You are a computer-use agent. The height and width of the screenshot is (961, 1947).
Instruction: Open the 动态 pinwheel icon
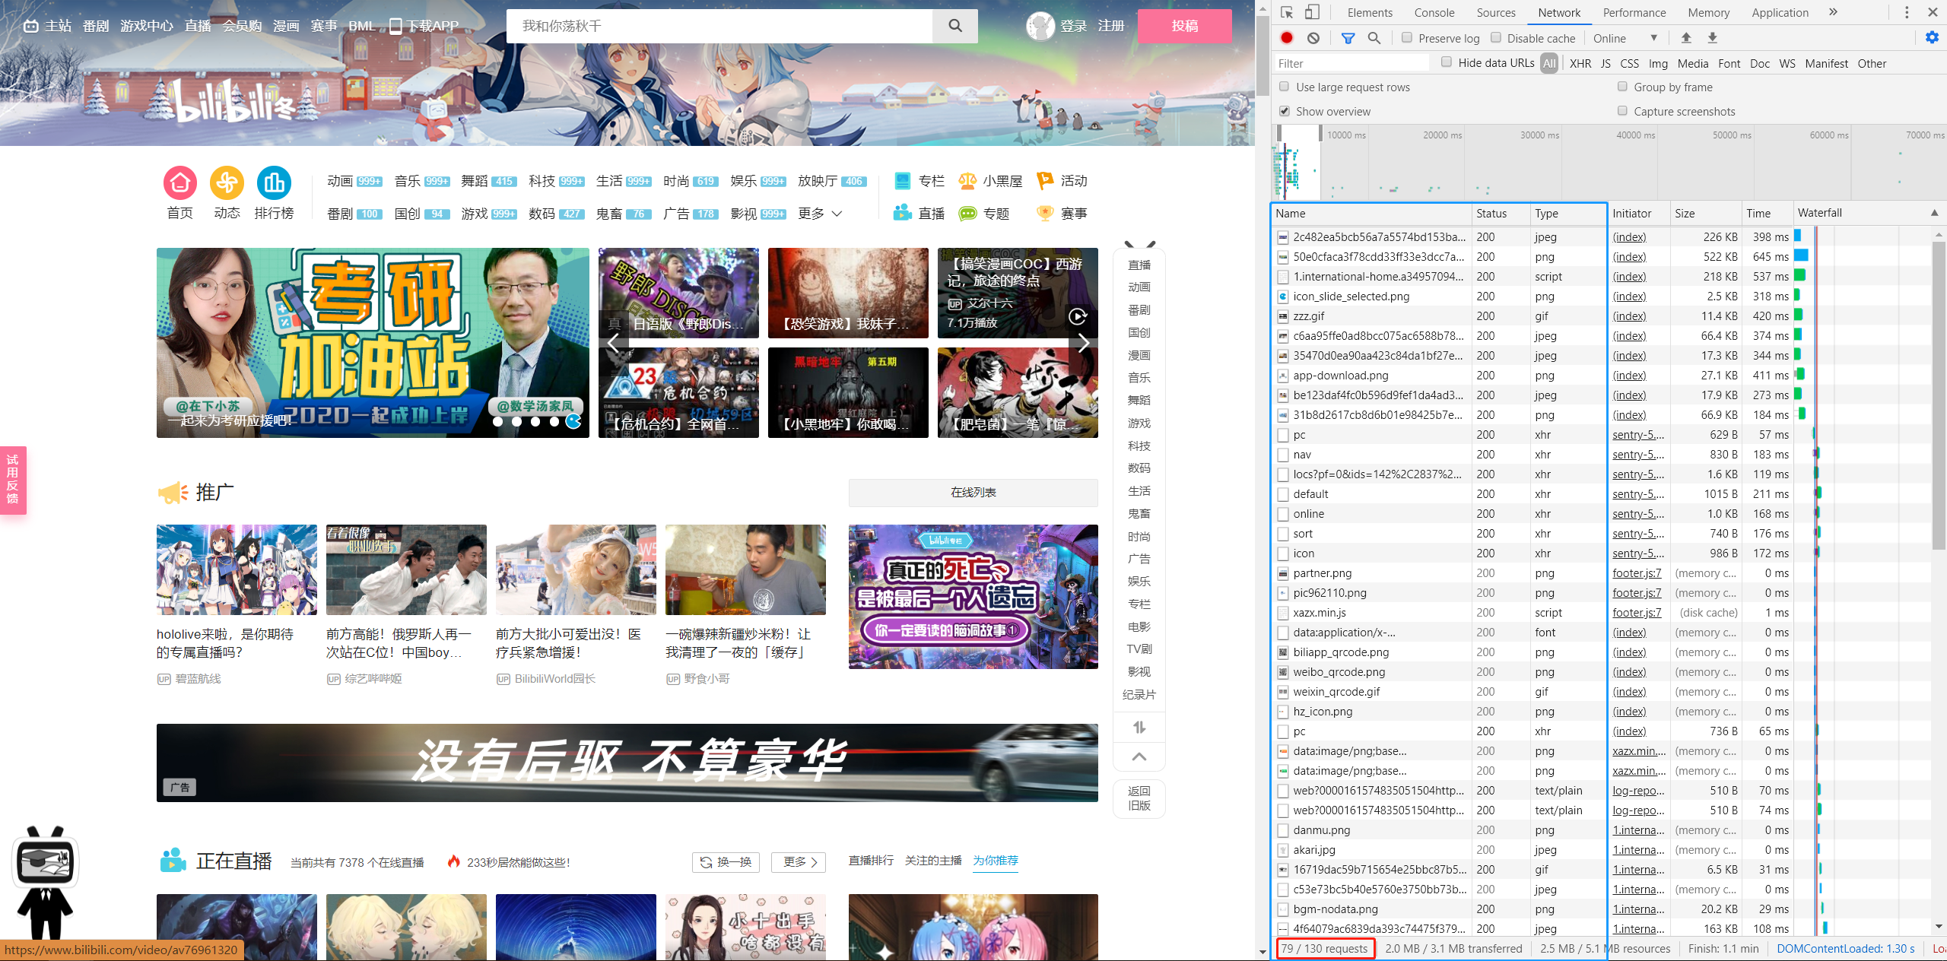pos(227,182)
